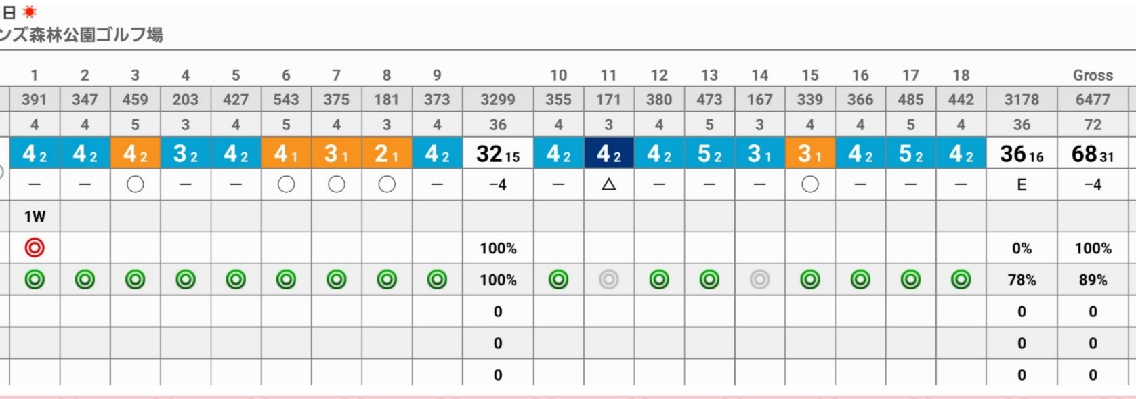Click the Gross column header
The width and height of the screenshot is (1136, 399).
click(1093, 75)
